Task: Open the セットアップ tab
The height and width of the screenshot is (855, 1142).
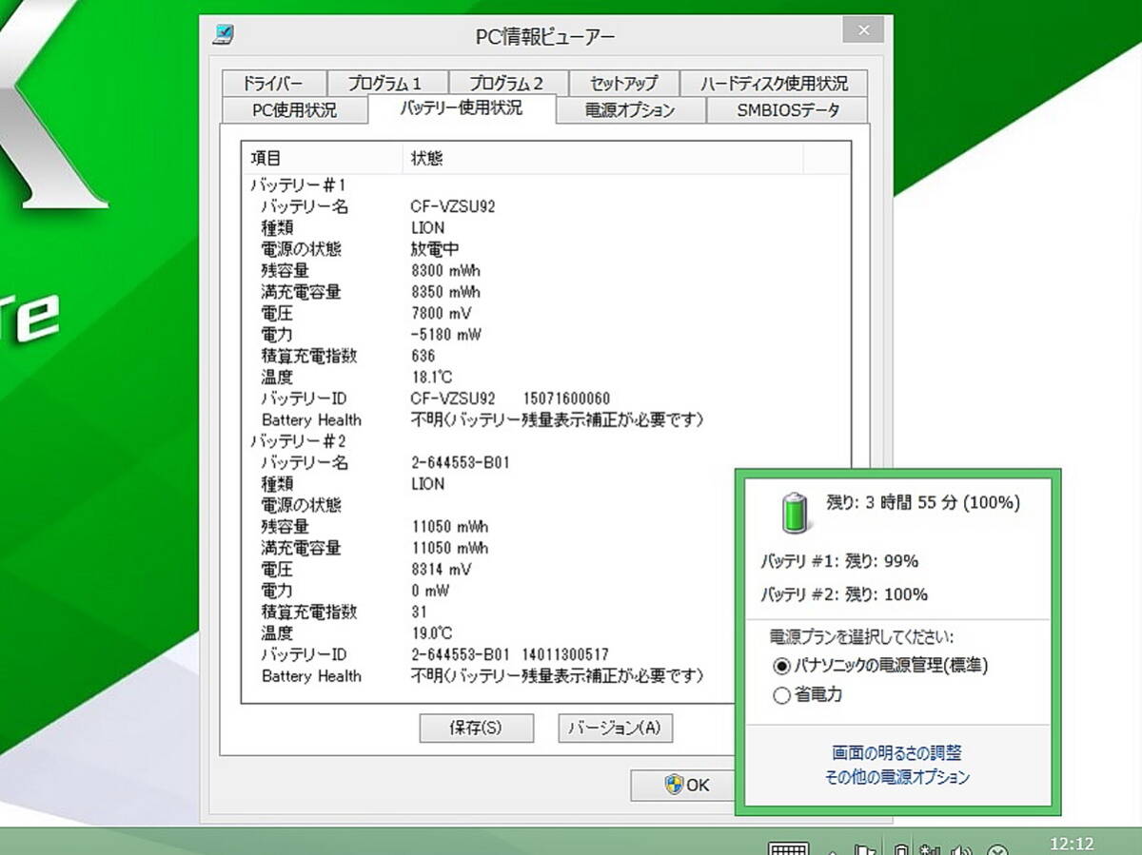Action: (623, 83)
